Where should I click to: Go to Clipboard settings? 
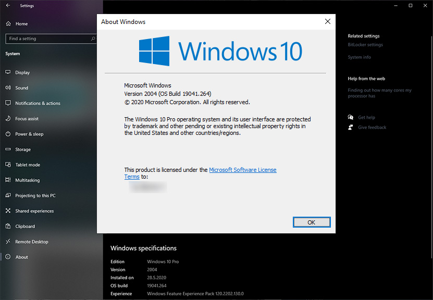[x=25, y=227]
